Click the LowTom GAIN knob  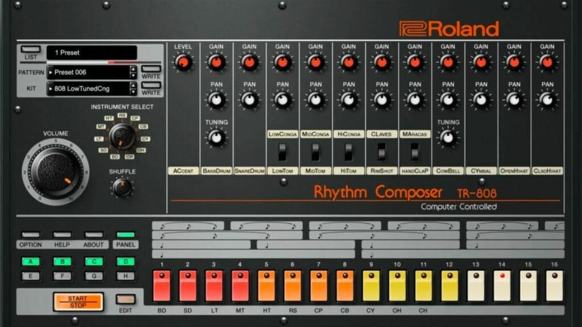(282, 62)
